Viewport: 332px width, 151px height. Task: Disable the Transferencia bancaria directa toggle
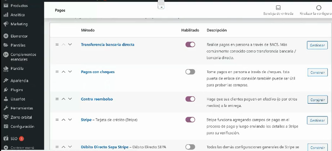pyautogui.click(x=190, y=44)
